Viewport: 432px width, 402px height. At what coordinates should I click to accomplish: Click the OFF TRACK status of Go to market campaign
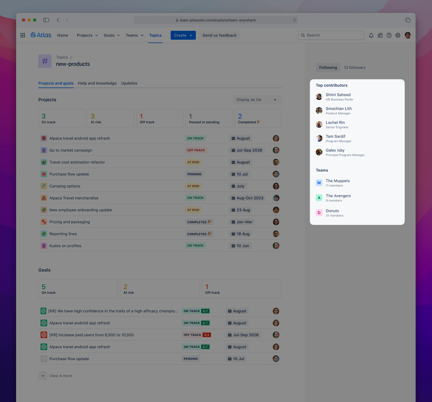pos(196,150)
